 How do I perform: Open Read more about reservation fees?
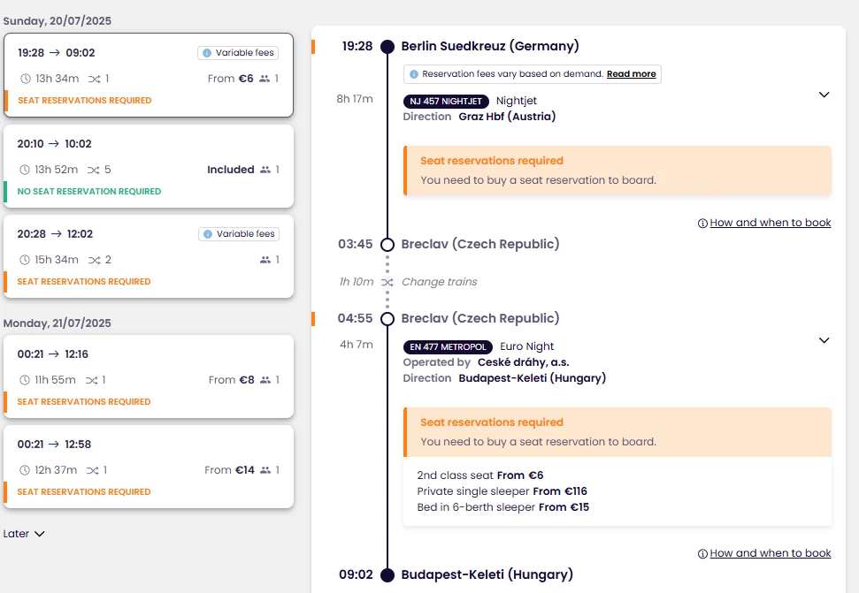click(x=631, y=74)
